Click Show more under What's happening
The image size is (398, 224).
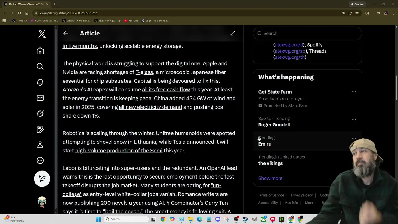[270, 178]
